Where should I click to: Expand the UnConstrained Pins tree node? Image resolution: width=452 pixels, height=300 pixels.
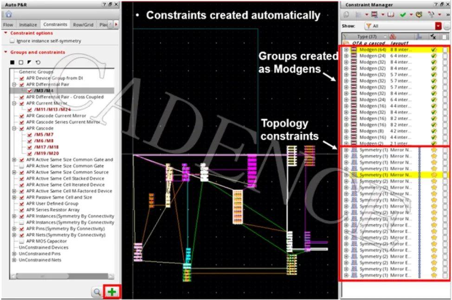pyautogui.click(x=14, y=254)
